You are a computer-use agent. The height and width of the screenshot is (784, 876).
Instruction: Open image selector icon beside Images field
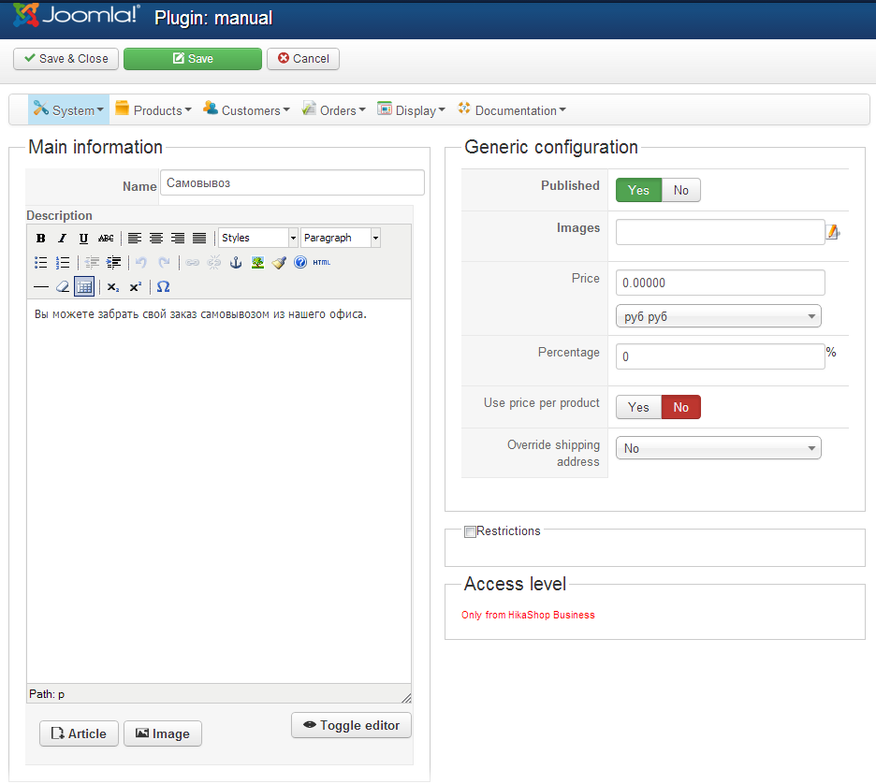click(833, 232)
